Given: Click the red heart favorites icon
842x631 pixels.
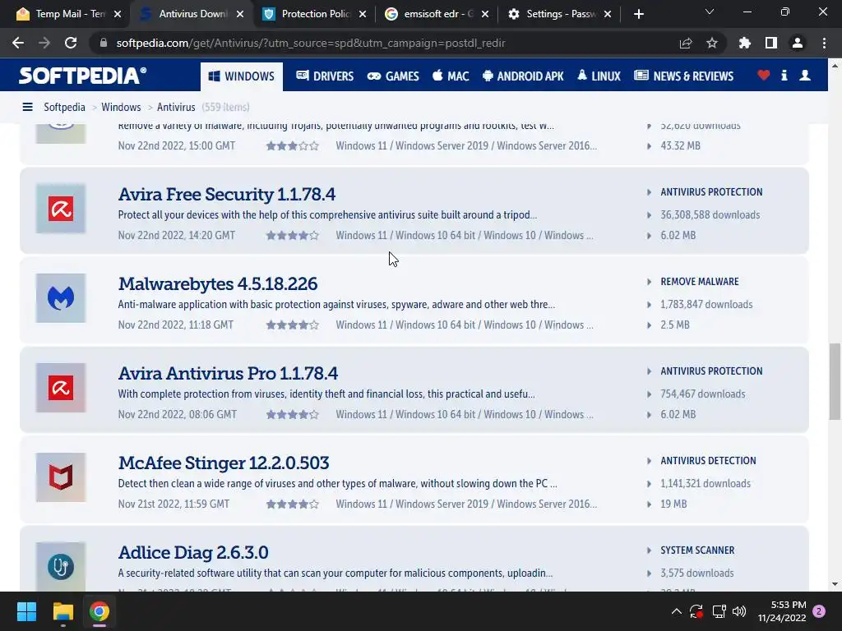Looking at the screenshot, I should tap(764, 75).
